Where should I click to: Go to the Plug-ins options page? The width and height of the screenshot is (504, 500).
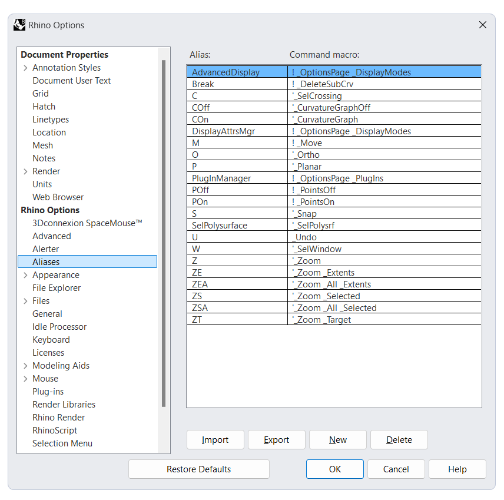tap(48, 392)
